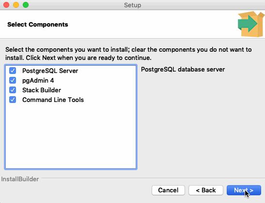Uncheck the pgAdmin 4 checkbox
265x203 pixels.
coord(13,80)
